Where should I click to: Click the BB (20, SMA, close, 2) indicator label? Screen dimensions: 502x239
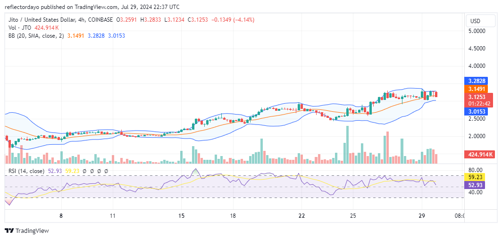pyautogui.click(x=36, y=36)
